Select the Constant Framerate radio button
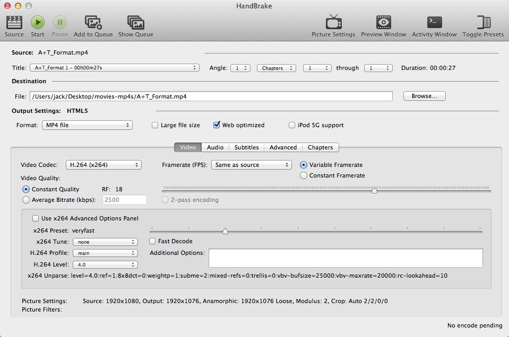509x337 pixels. click(x=304, y=175)
